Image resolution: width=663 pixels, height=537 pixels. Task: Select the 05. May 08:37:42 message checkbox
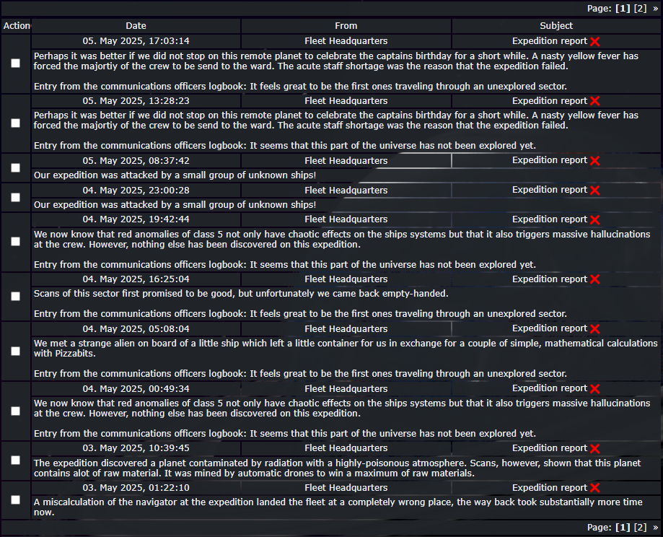[x=16, y=168]
